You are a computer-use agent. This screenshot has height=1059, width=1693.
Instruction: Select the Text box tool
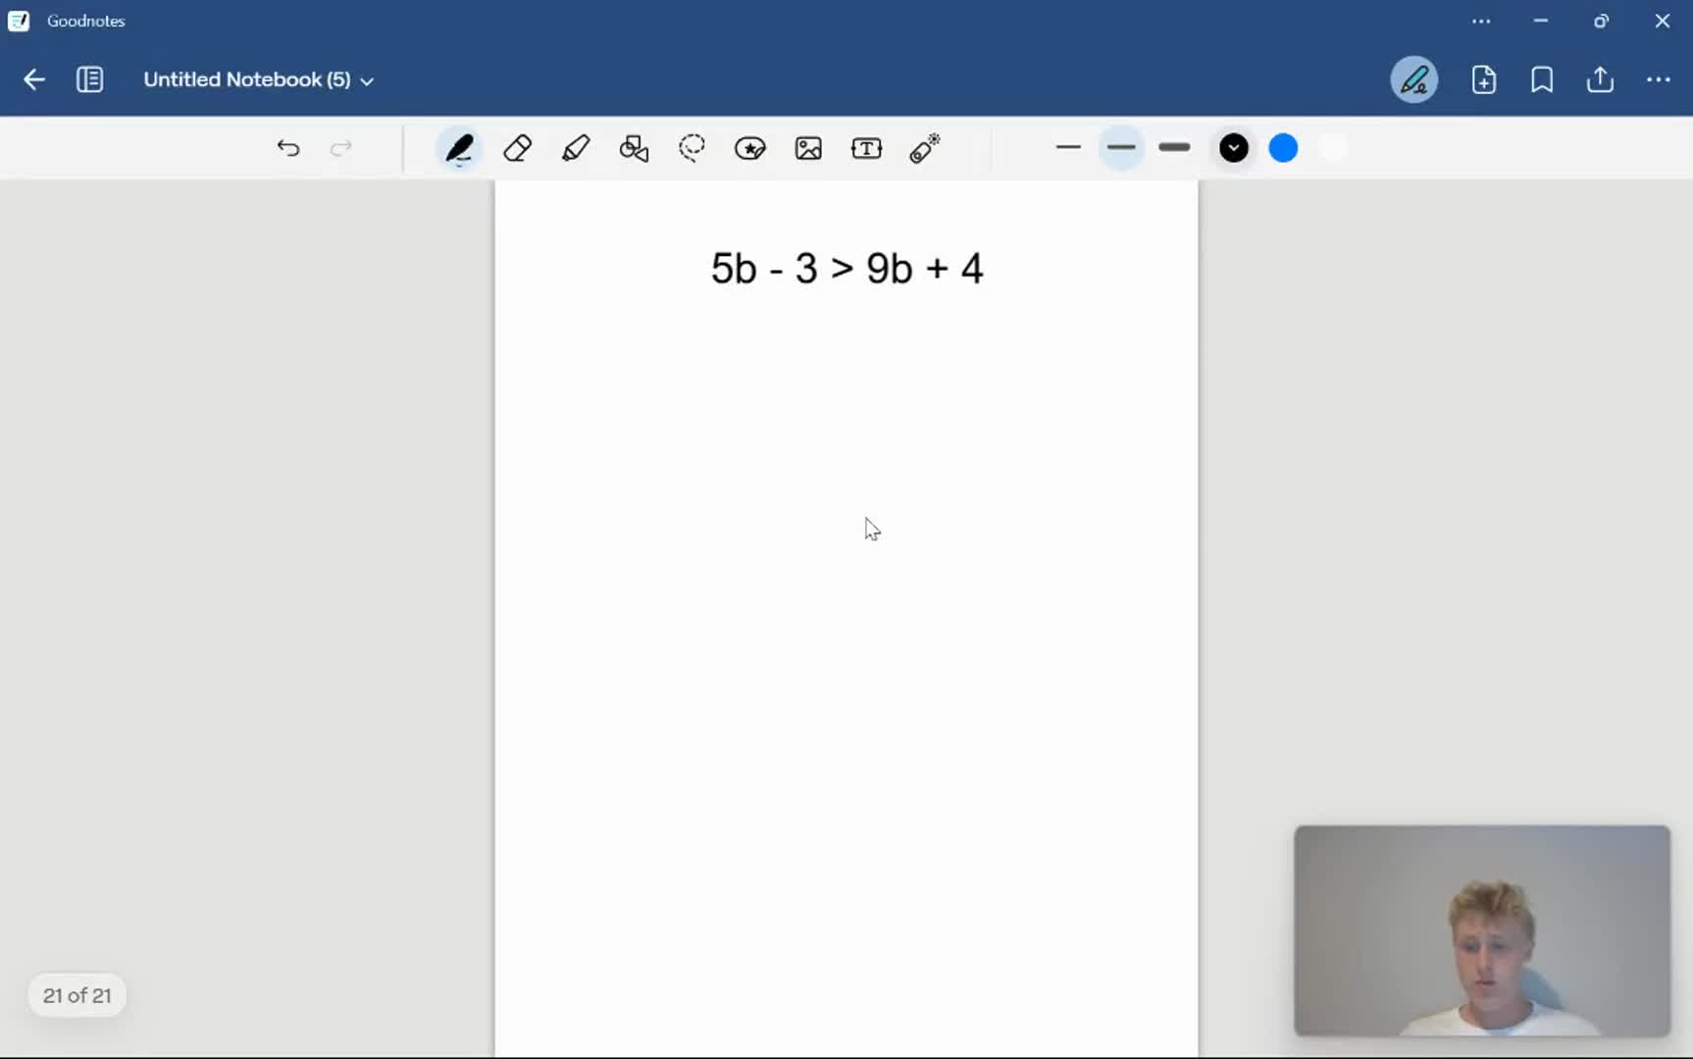click(x=866, y=149)
